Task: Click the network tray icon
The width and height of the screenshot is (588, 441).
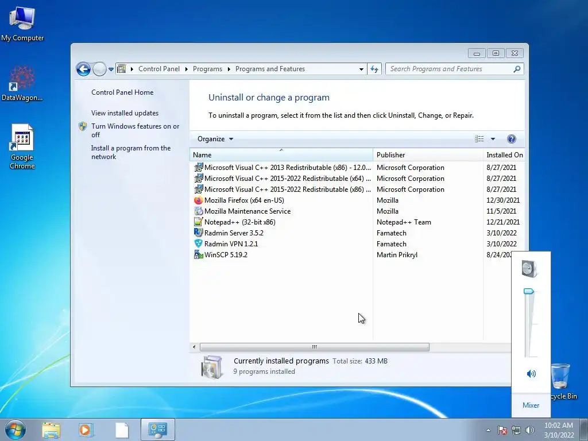Action: pyautogui.click(x=516, y=430)
